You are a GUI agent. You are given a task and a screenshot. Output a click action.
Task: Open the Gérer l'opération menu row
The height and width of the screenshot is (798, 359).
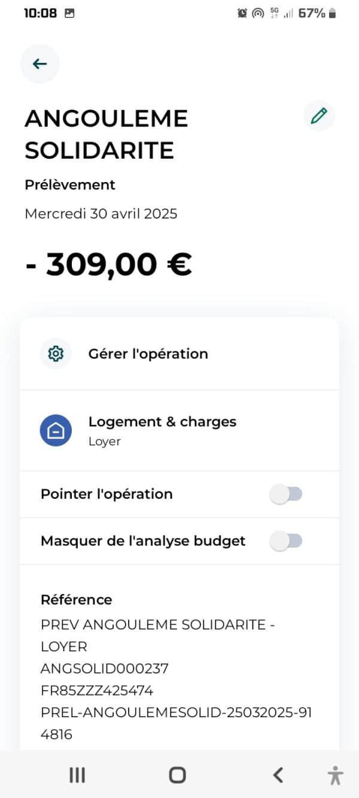click(x=180, y=354)
